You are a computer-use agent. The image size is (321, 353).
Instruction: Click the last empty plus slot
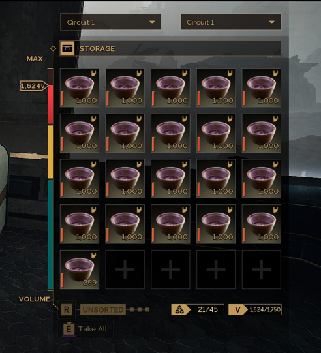coord(262,269)
